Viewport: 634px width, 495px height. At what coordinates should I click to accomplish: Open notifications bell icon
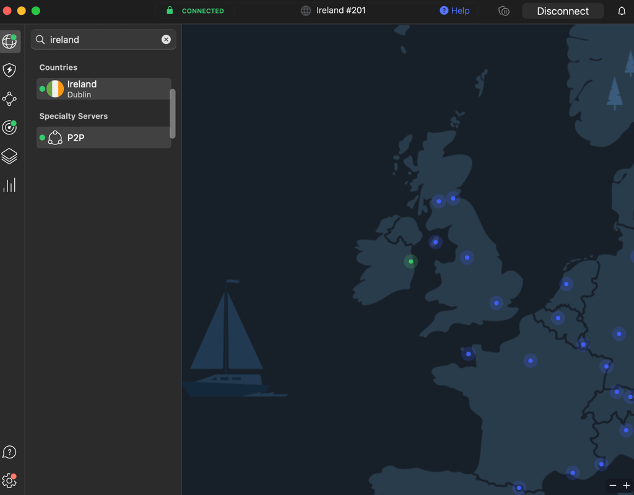[622, 11]
